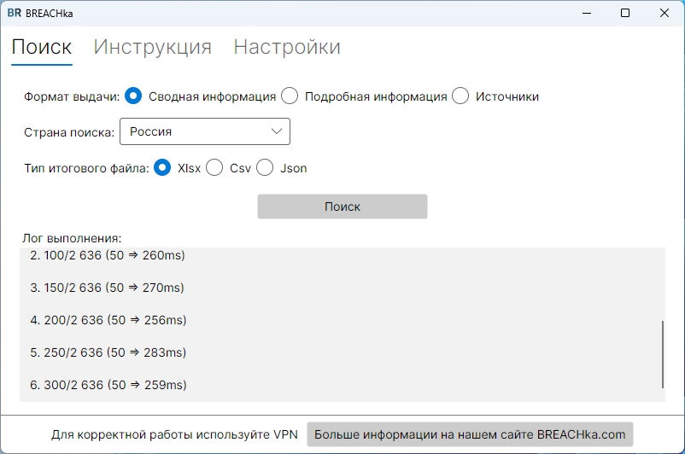
Task: Open the Страна поиска dropdown showing Россия
Action: pos(205,131)
